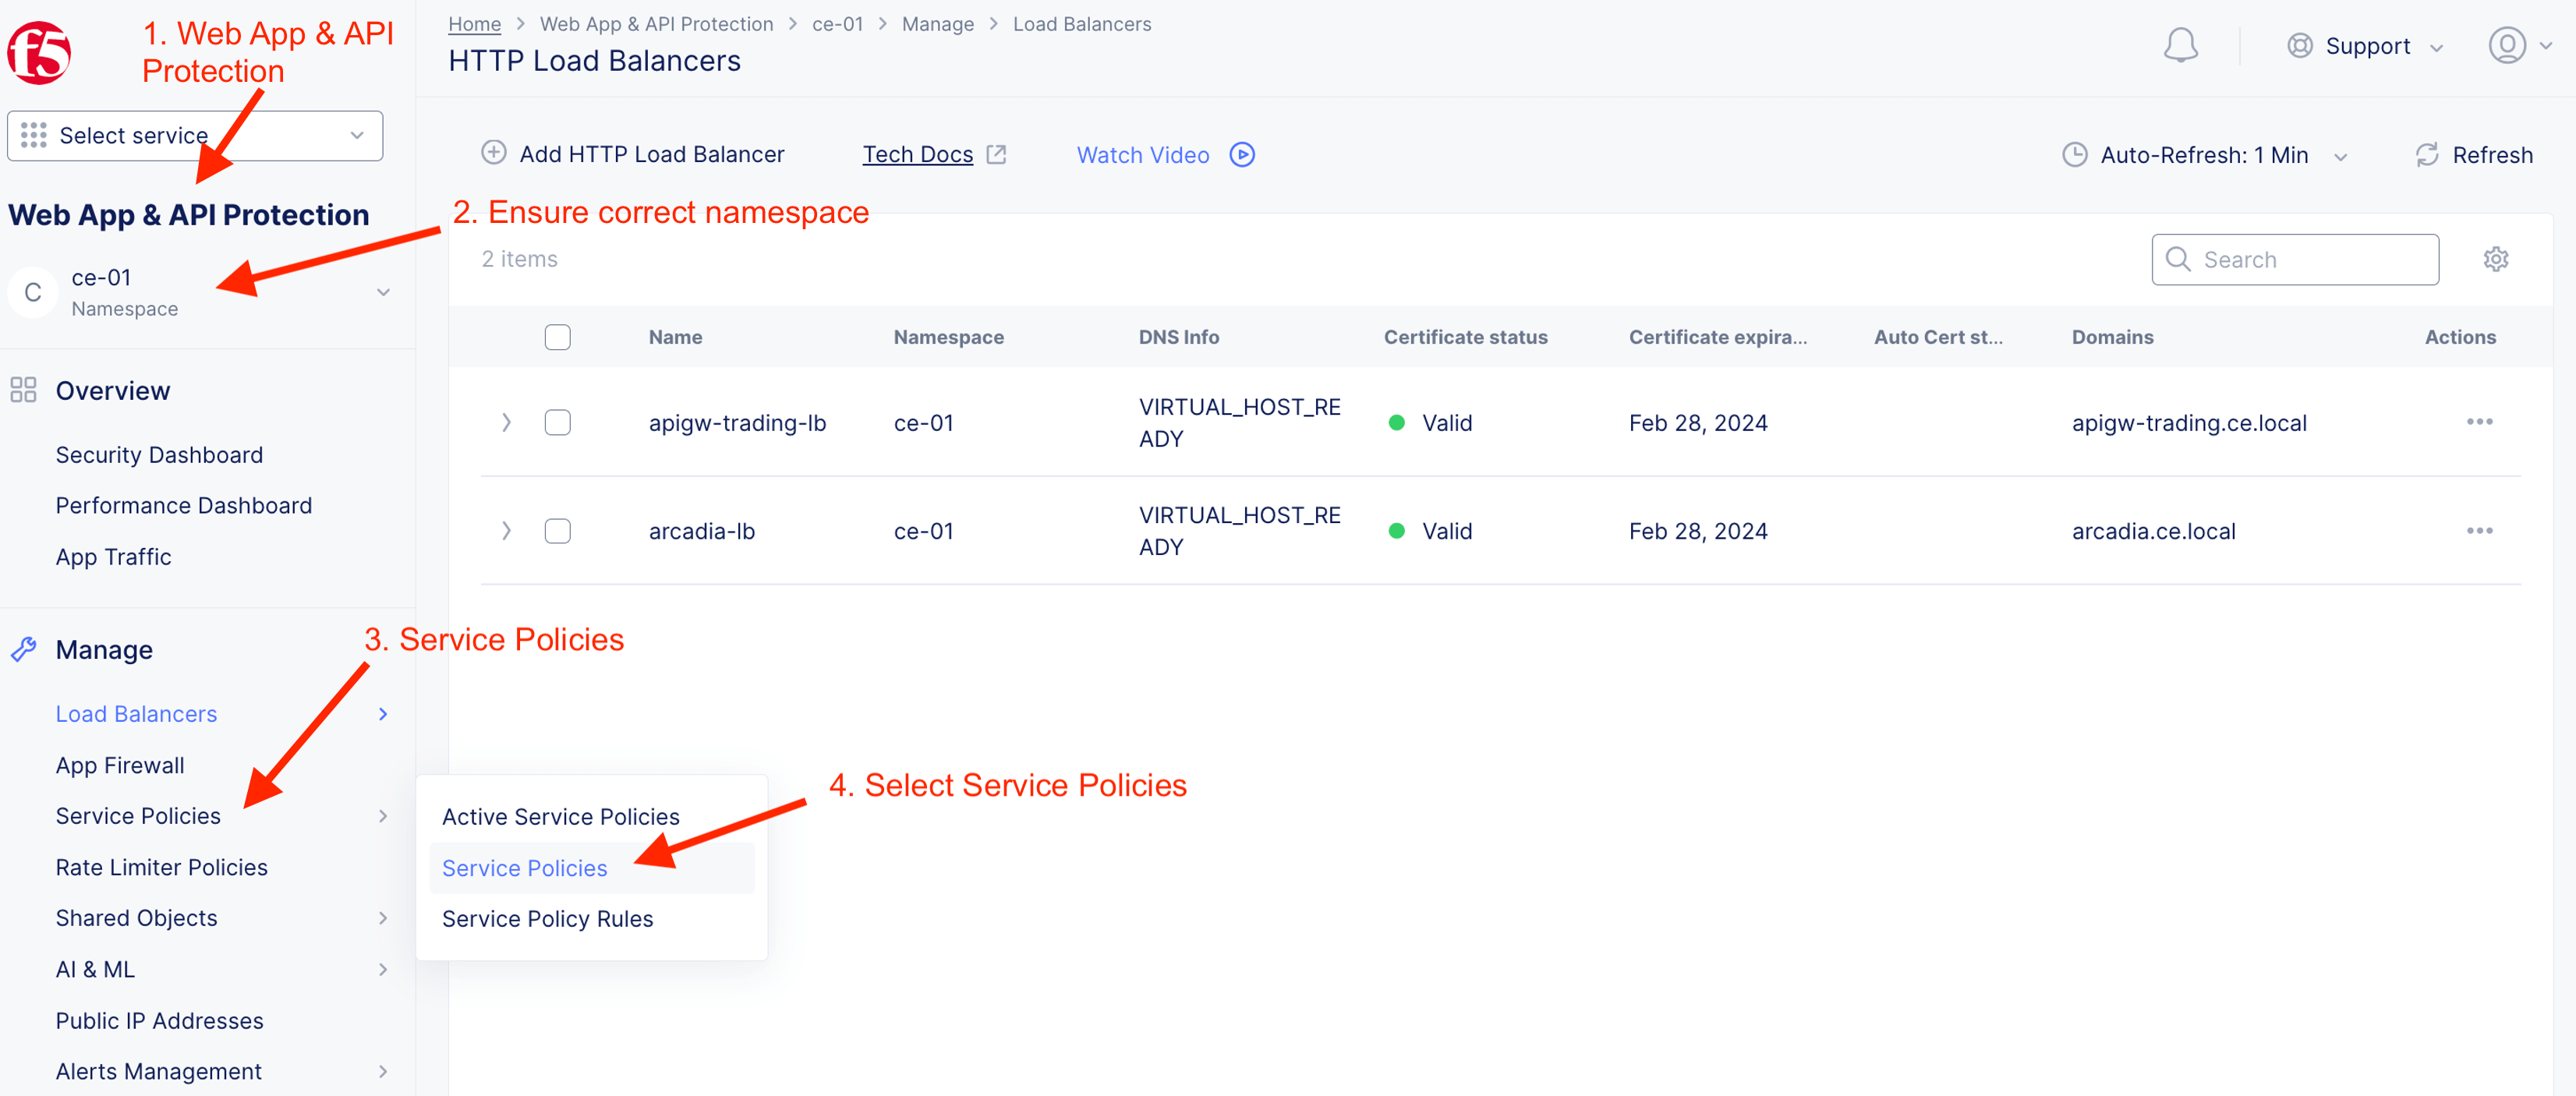The width and height of the screenshot is (2576, 1096).
Task: Click the Refresh icon button
Action: tap(2427, 155)
